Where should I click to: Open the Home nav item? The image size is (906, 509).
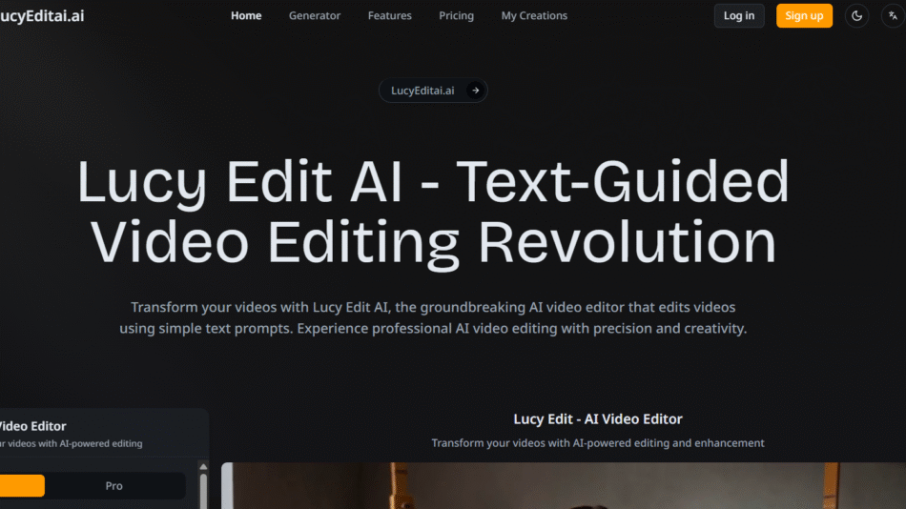pos(246,15)
